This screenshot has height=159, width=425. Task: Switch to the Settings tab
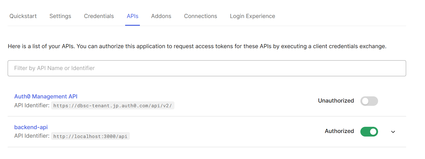click(x=60, y=16)
